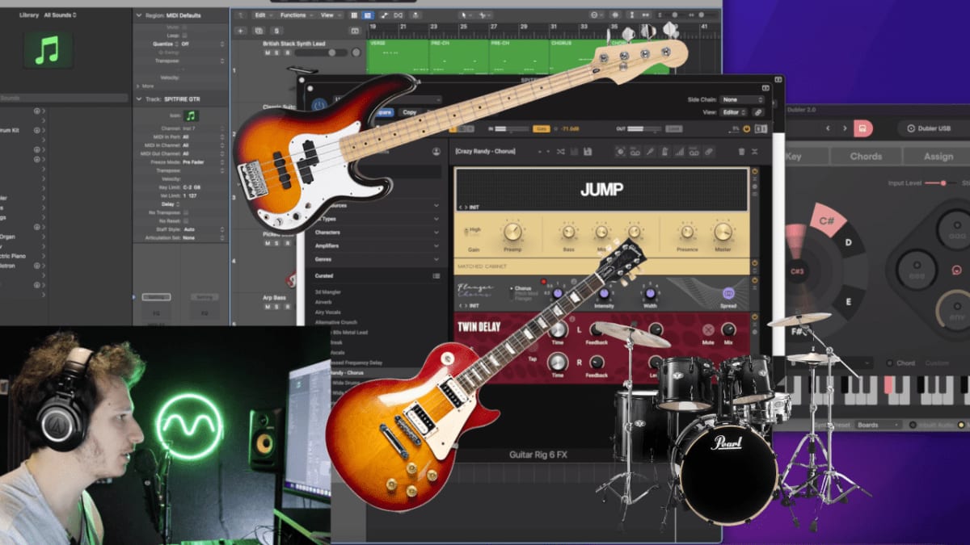Click the Gain meter icon showing -71.0dB
Screen dimensions: 970x545
tap(541, 129)
